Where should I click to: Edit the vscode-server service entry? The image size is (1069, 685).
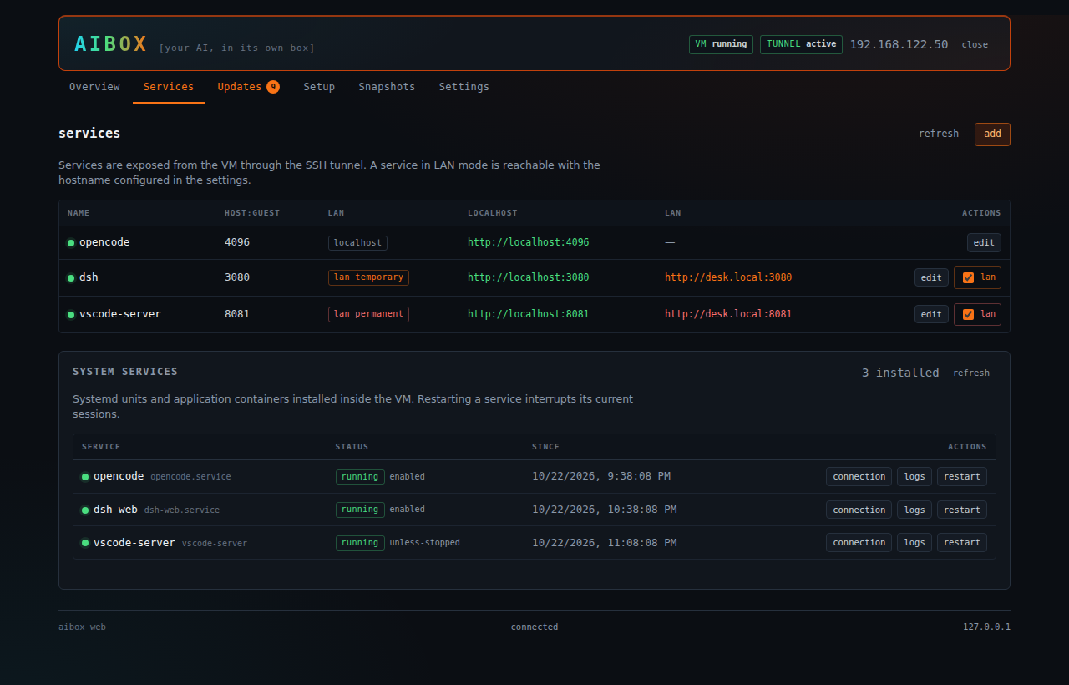931,314
